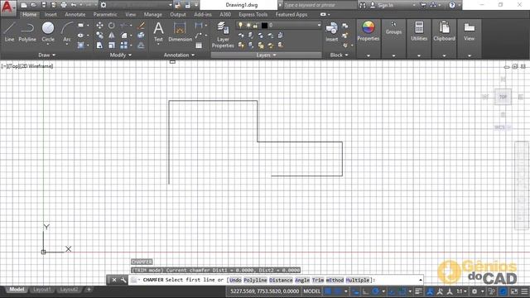Toggle dynamic input in status bar
530x298 pixels.
pyautogui.click(x=355, y=291)
